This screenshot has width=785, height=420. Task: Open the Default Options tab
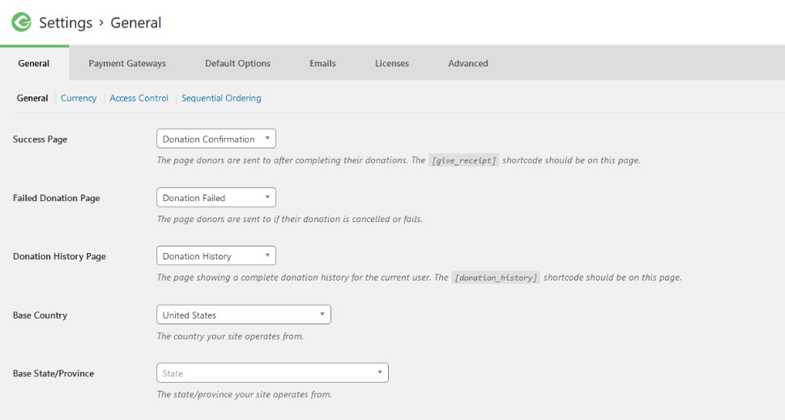coord(237,63)
